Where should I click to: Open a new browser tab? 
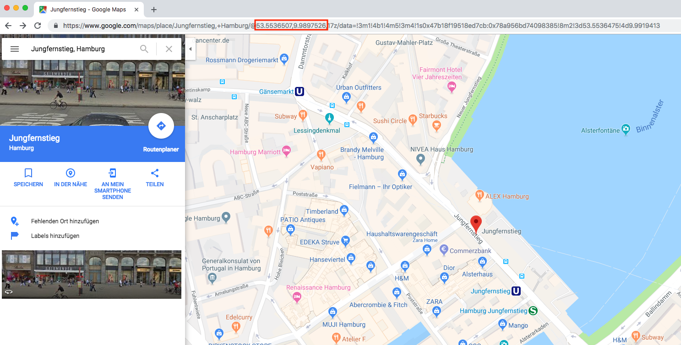pos(154,10)
